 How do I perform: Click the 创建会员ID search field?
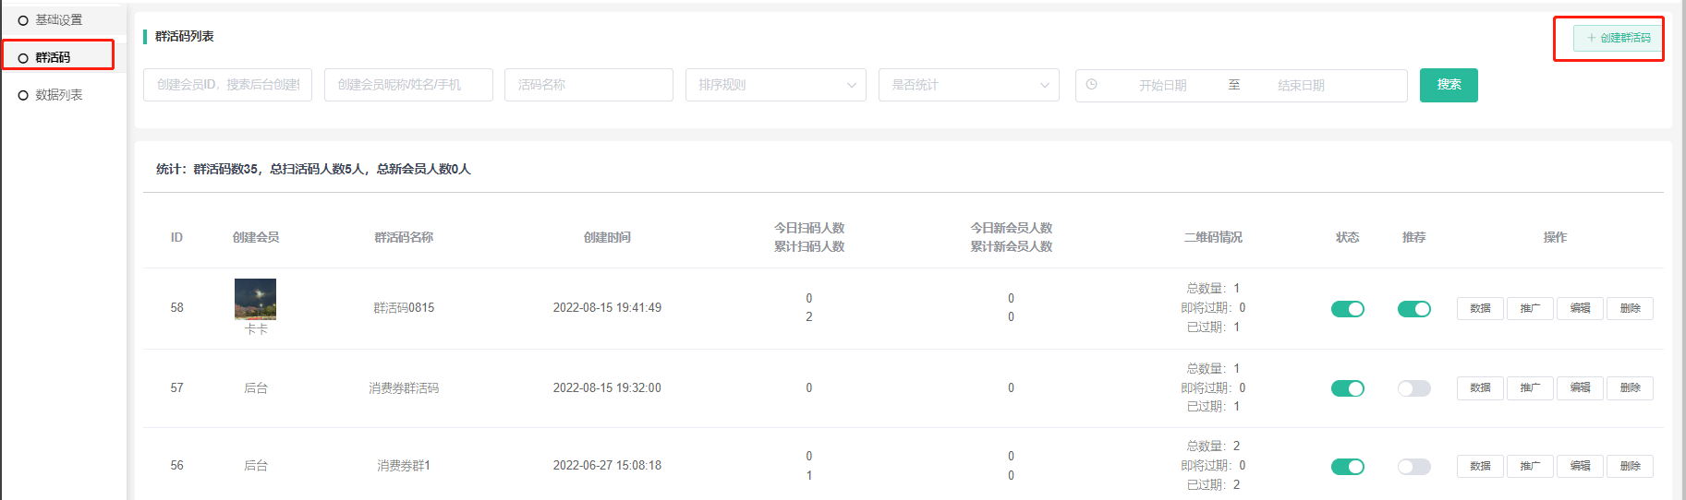pos(227,85)
